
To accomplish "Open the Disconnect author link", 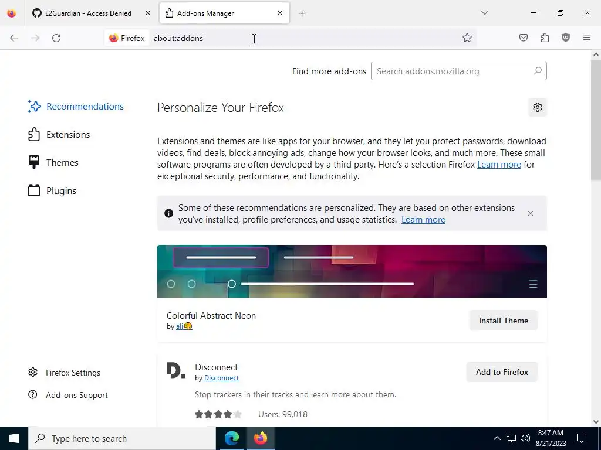I will [221, 378].
